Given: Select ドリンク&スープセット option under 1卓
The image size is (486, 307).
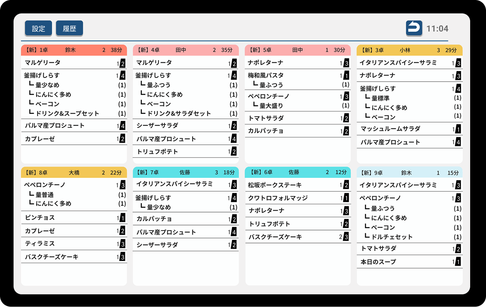Looking at the screenshot, I should coord(67,113).
